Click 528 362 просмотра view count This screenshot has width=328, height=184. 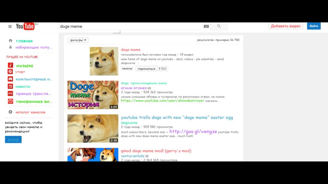pos(158,92)
